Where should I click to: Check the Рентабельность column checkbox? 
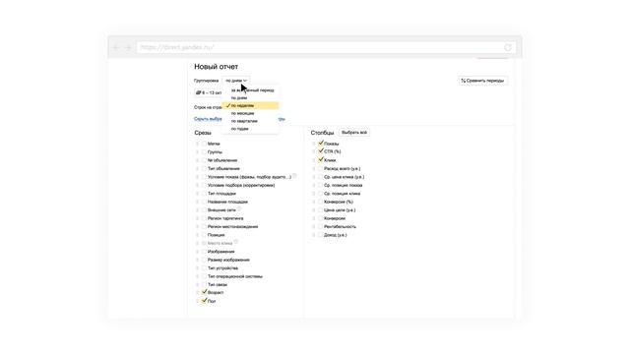tap(320, 226)
